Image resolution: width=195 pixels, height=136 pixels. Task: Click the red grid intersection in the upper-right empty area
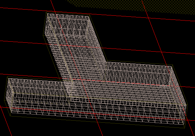[x=149, y=18]
